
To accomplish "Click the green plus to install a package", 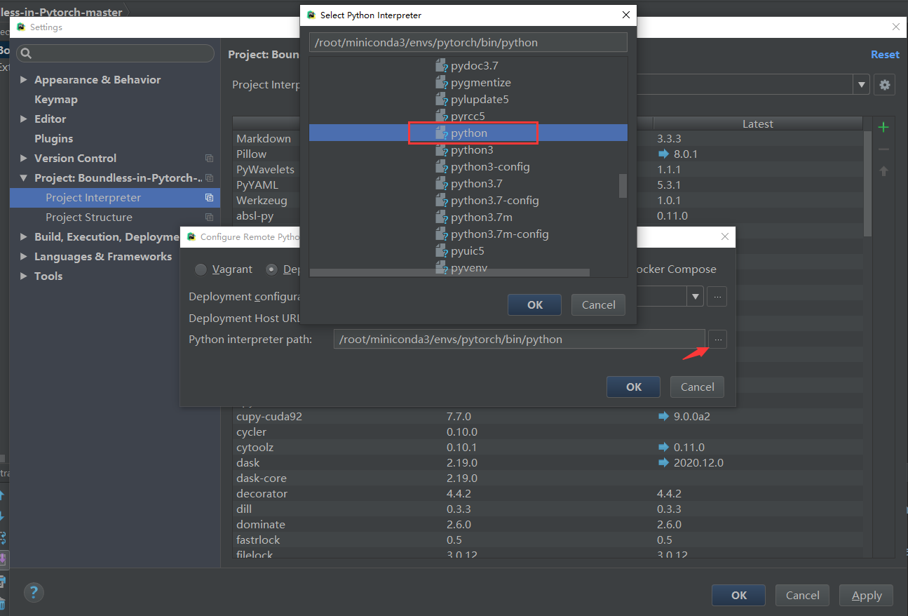I will click(883, 128).
